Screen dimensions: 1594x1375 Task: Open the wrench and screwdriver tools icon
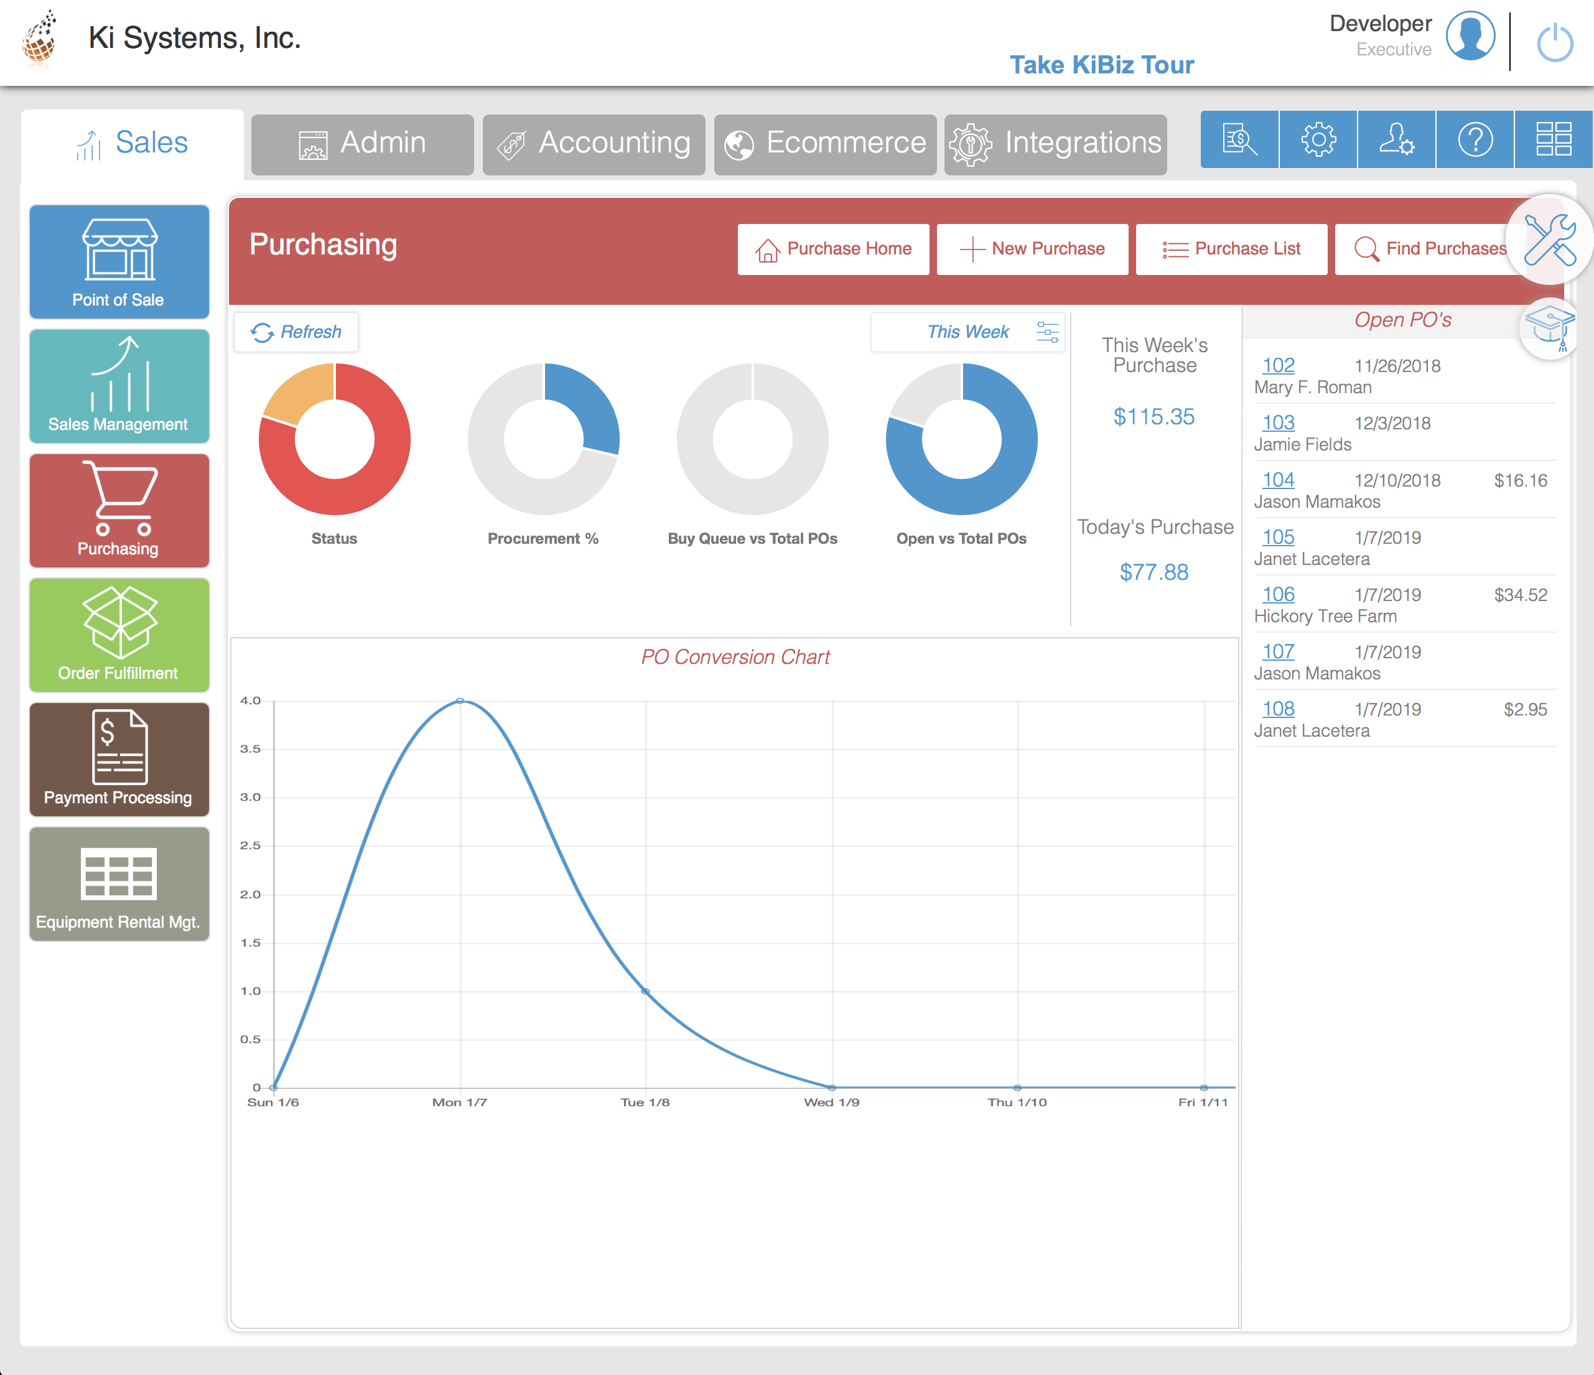point(1549,240)
